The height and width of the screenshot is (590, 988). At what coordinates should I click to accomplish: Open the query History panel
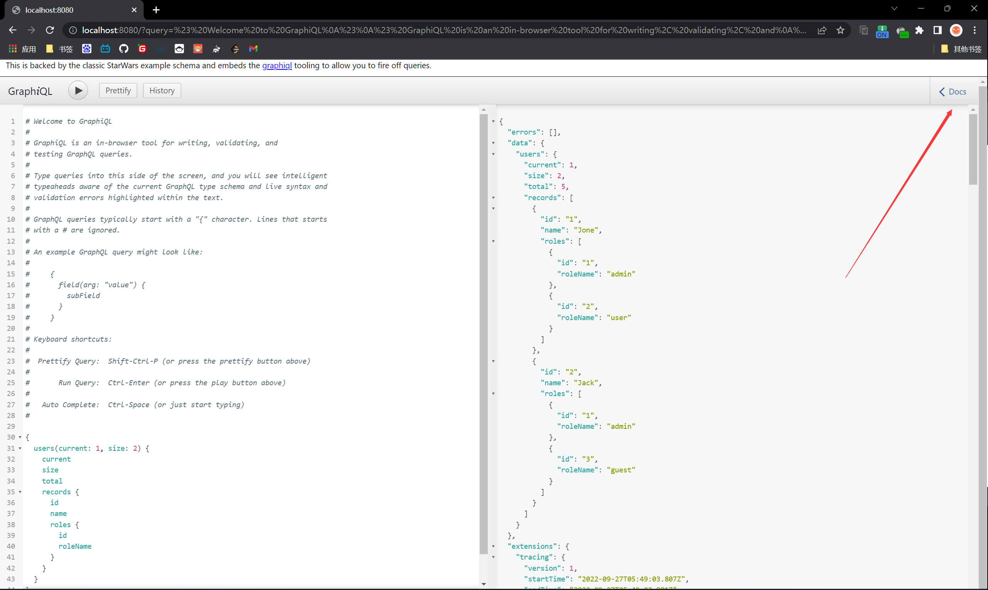pyautogui.click(x=162, y=91)
